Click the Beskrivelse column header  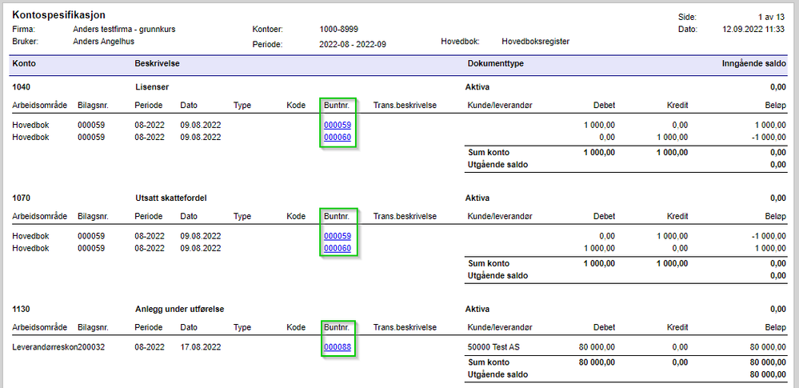pyautogui.click(x=157, y=64)
